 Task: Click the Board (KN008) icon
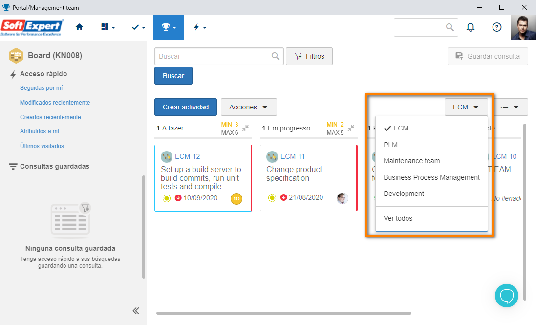(x=16, y=56)
